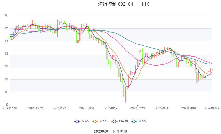
Task: Toggle the MA60 legend icon
Action: 134,121
